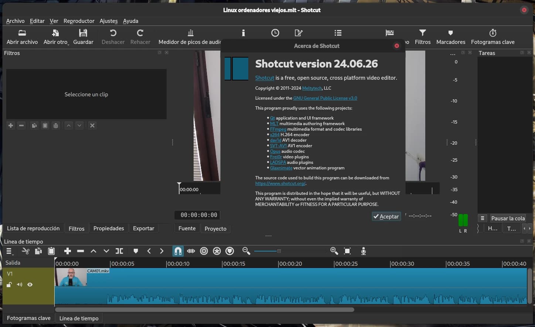Open Reproductor menu
Screen dimensions: 535x327
[x=79, y=21]
